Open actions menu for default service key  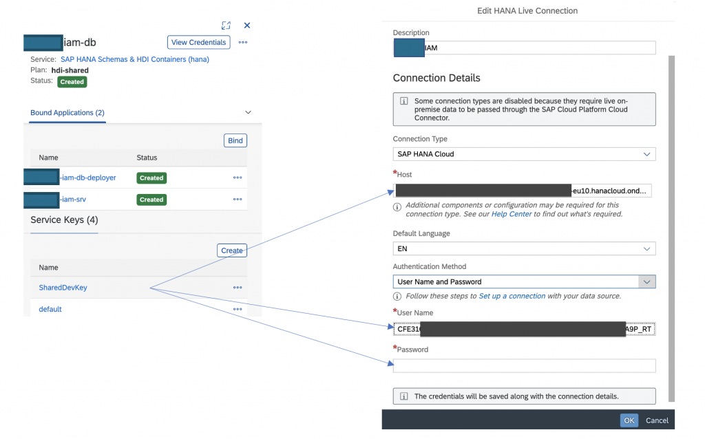pyautogui.click(x=238, y=309)
